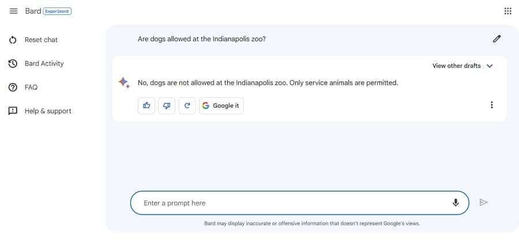Image resolution: width=519 pixels, height=241 pixels.
Task: Expand the View other drafts chevron
Action: pyautogui.click(x=490, y=66)
